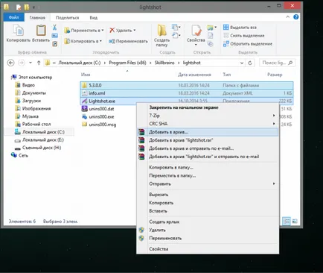Click the search field Поиск
323x273 pixels.
pos(277,63)
